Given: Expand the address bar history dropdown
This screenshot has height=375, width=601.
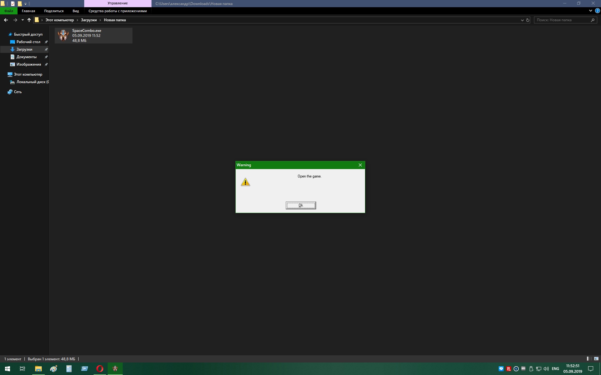Looking at the screenshot, I should (522, 20).
